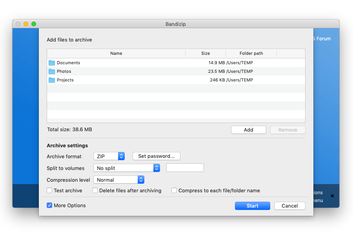Click the Documents folder icon
This screenshot has width=353, height=235.
(x=52, y=63)
